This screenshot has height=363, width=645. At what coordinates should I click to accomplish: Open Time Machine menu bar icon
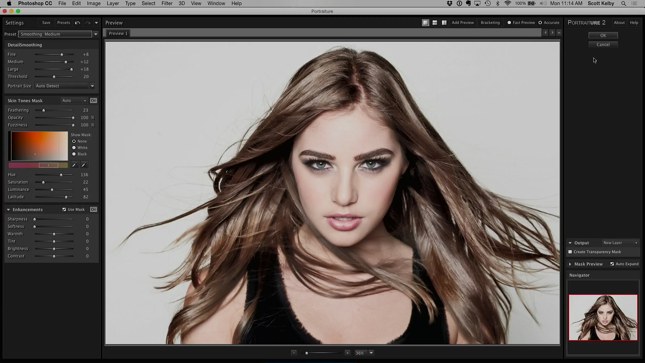point(488,3)
